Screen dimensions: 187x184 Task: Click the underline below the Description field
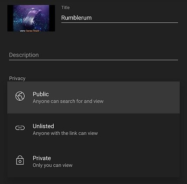tap(93, 60)
